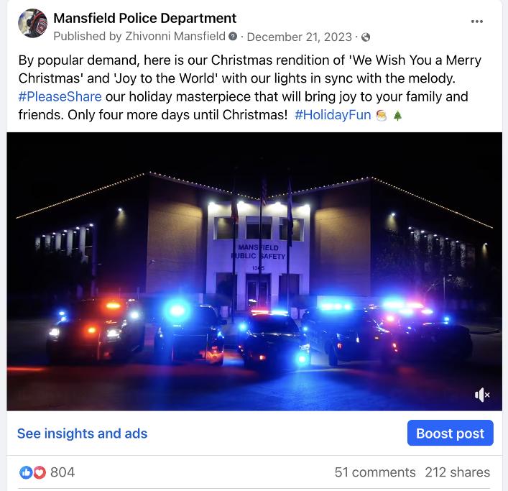The image size is (508, 491).
Task: Open the December 21, 2023 post timestamp
Action: pos(300,37)
